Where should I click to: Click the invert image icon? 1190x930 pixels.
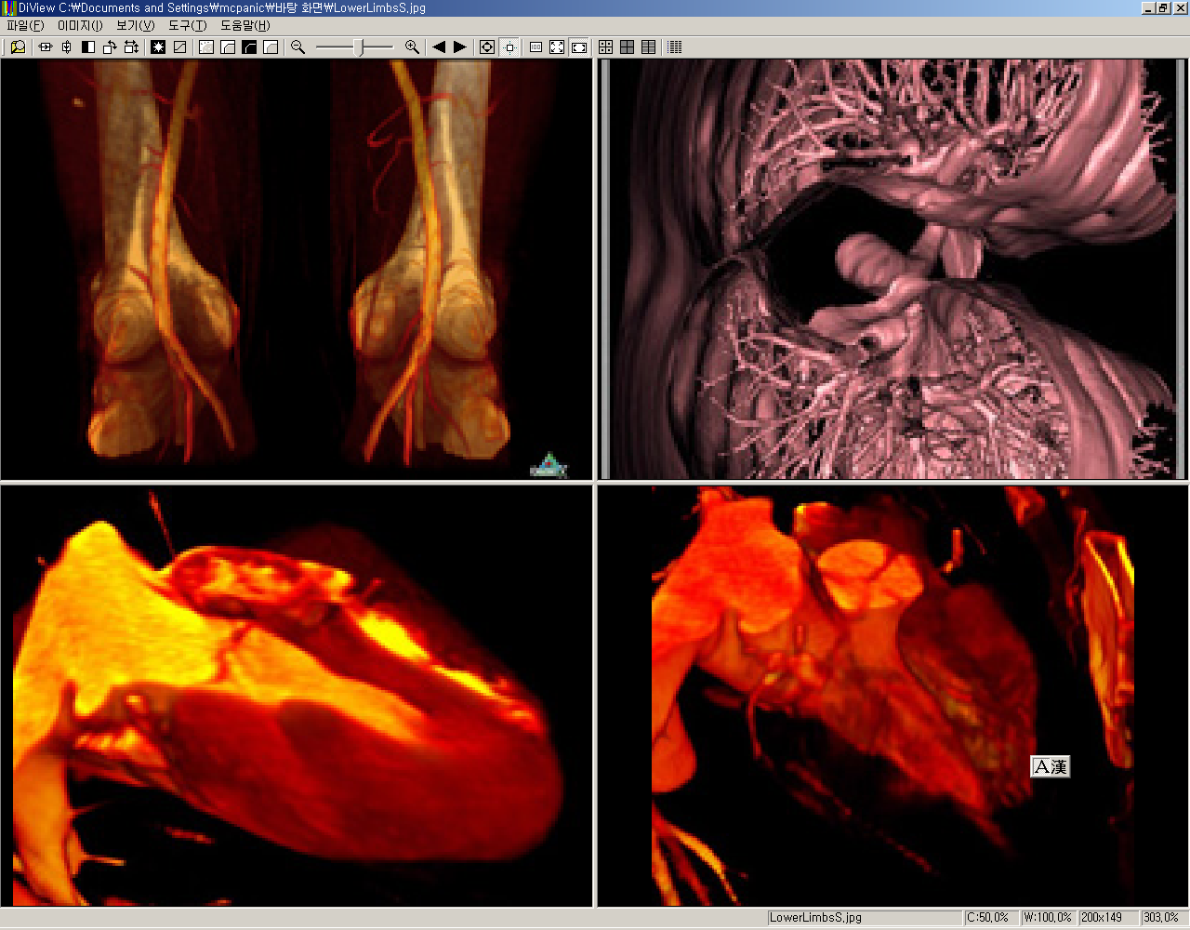click(x=88, y=46)
